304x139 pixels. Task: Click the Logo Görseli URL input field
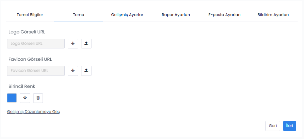coord(36,43)
